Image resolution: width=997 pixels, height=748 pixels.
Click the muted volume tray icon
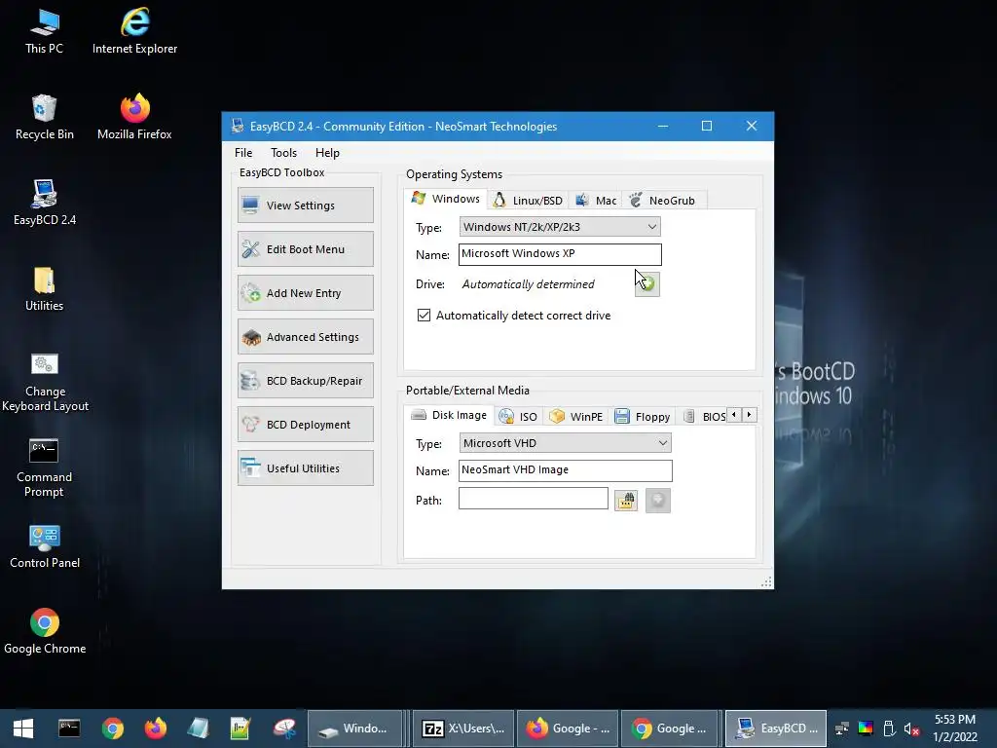click(911, 729)
